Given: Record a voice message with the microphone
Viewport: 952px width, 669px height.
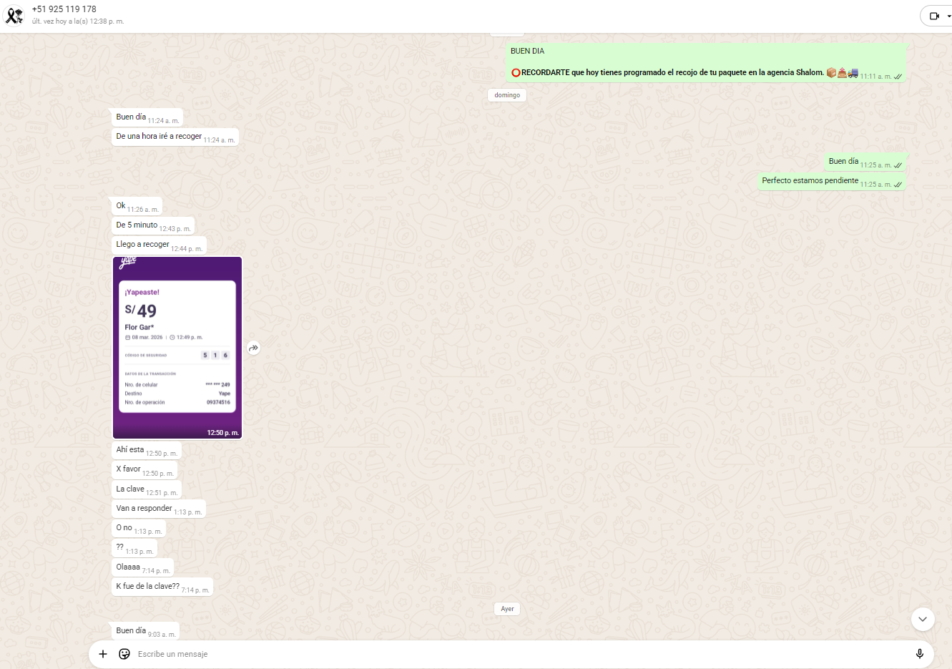Looking at the screenshot, I should [920, 654].
